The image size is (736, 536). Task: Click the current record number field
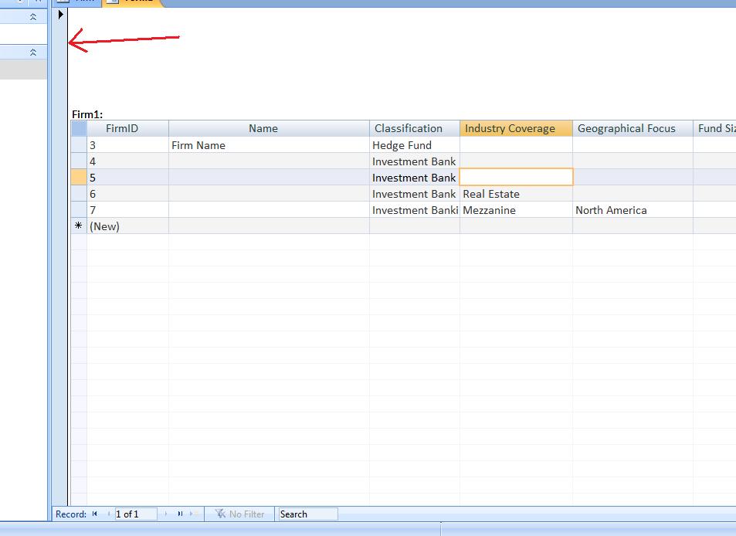pos(135,514)
